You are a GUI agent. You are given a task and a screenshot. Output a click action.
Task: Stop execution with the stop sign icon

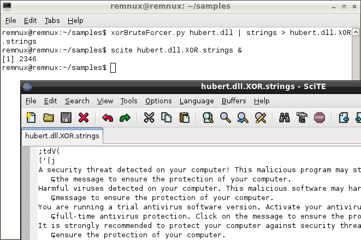[319, 118]
